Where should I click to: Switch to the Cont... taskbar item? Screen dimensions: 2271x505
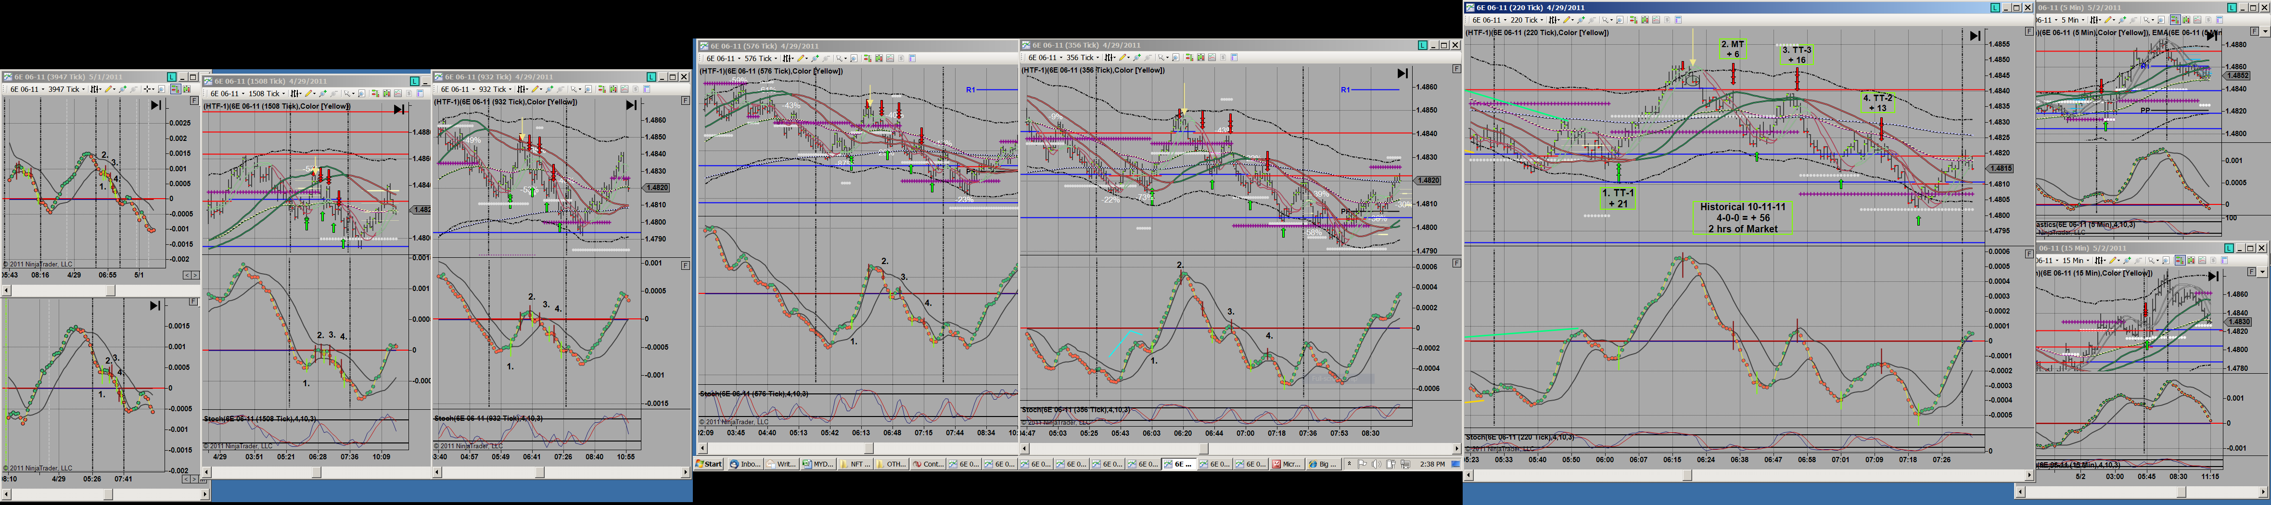click(x=928, y=464)
